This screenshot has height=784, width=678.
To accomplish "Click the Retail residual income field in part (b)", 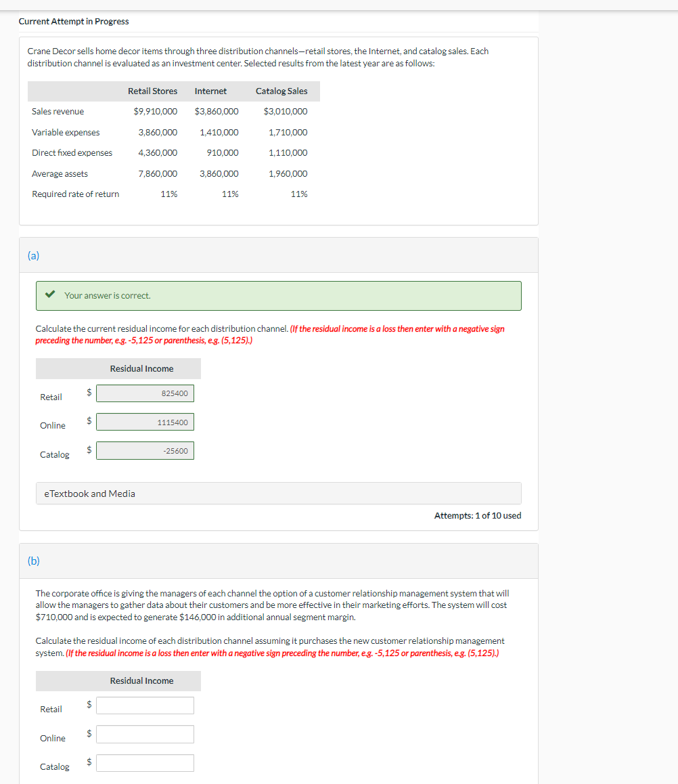I will pyautogui.click(x=145, y=705).
